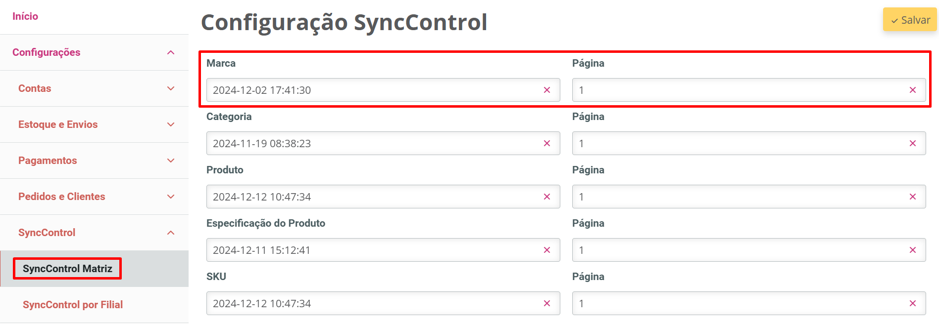
Task: Clear the Categoria date with X icon
Action: [x=547, y=143]
